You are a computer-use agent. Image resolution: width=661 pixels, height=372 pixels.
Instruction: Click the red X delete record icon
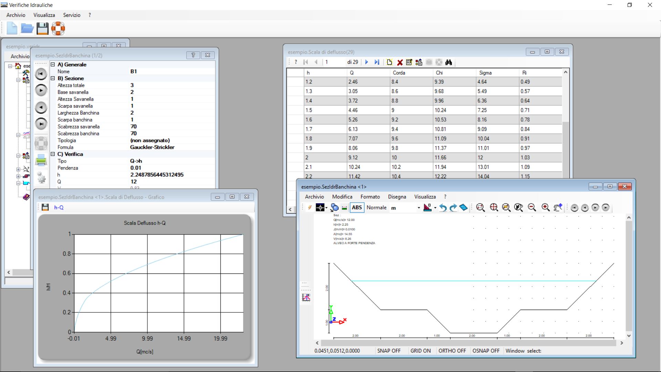[x=400, y=62]
